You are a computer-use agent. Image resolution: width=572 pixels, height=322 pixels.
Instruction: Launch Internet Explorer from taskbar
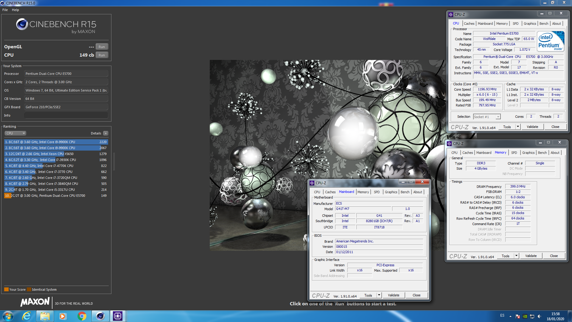27,316
